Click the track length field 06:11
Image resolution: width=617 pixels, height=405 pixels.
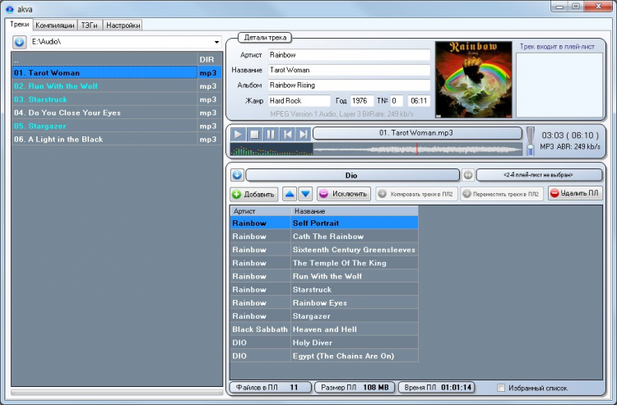pos(419,100)
